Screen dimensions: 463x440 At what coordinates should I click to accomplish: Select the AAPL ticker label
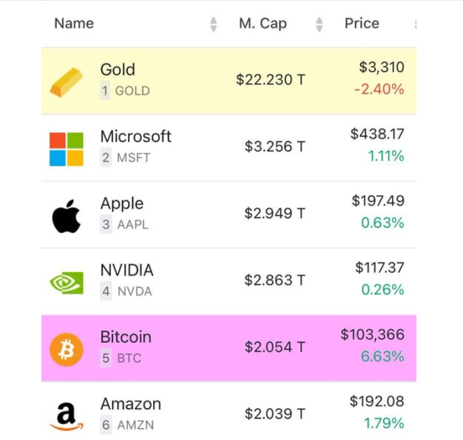pyautogui.click(x=133, y=225)
